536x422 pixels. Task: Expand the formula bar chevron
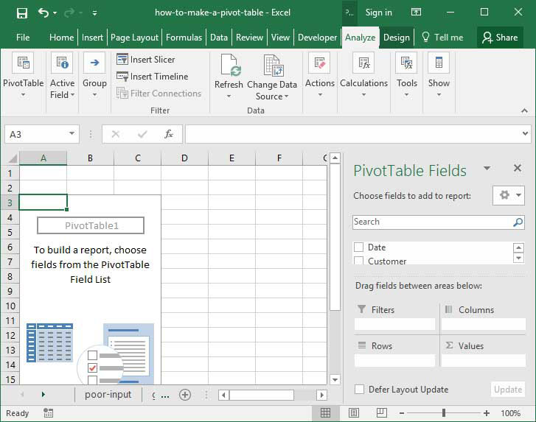point(525,134)
